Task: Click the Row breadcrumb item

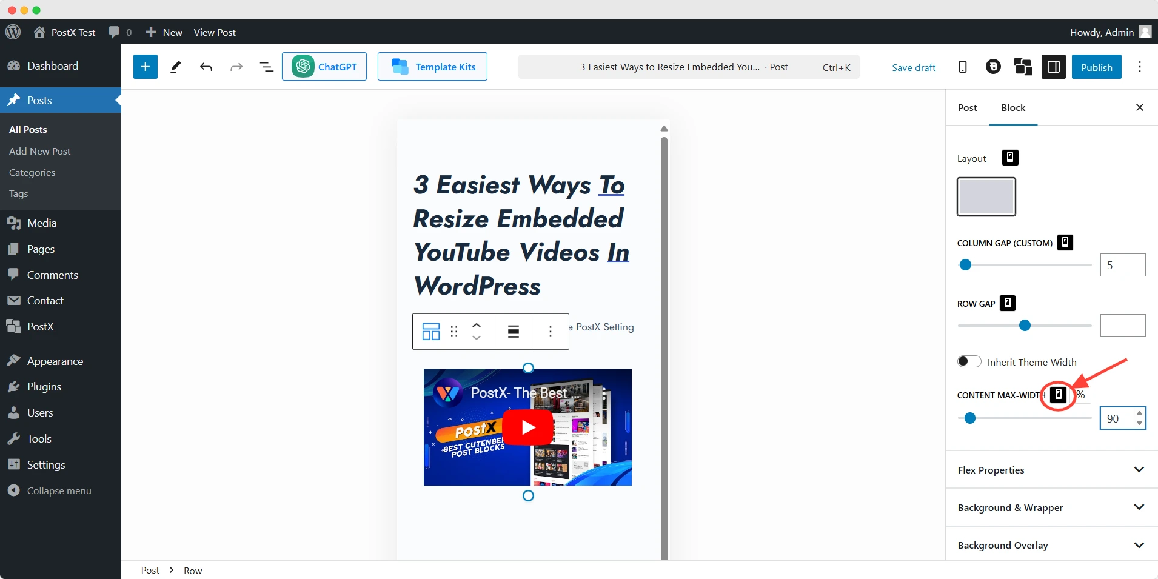Action: [193, 571]
